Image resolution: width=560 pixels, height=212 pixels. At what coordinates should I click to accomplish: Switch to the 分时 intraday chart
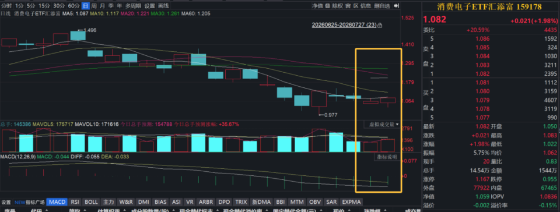click(7, 6)
